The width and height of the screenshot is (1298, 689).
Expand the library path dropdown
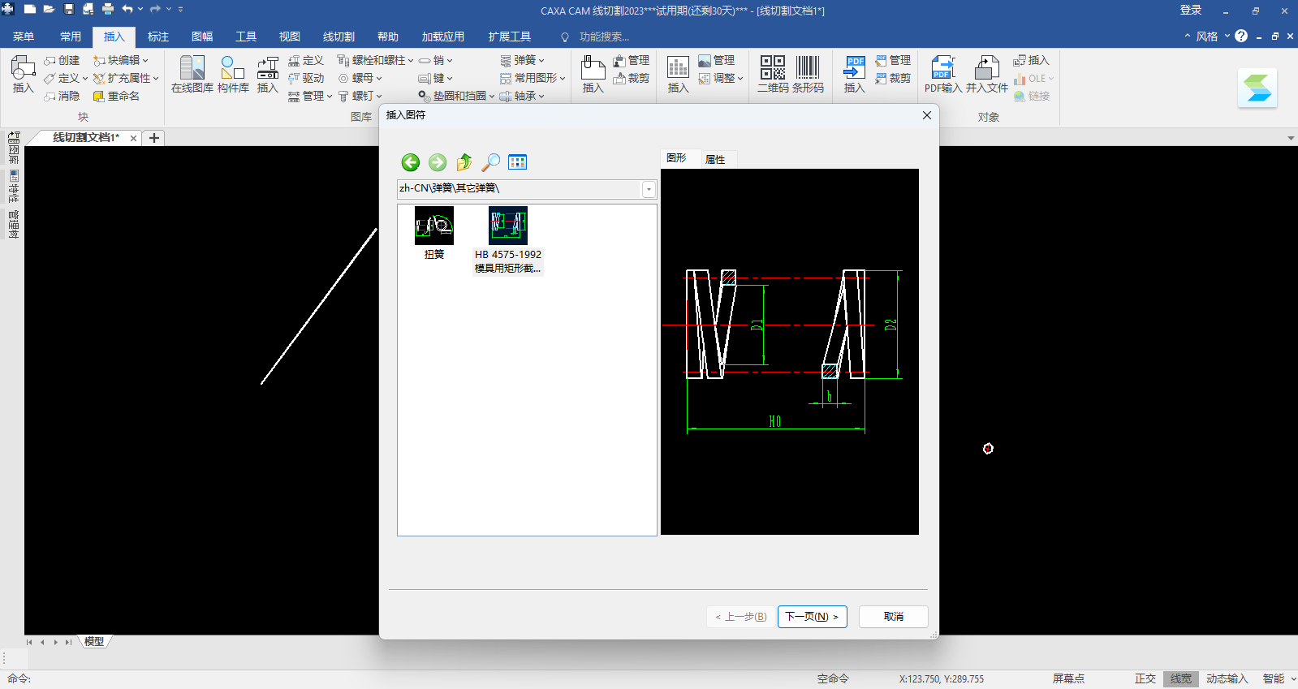coord(649,189)
